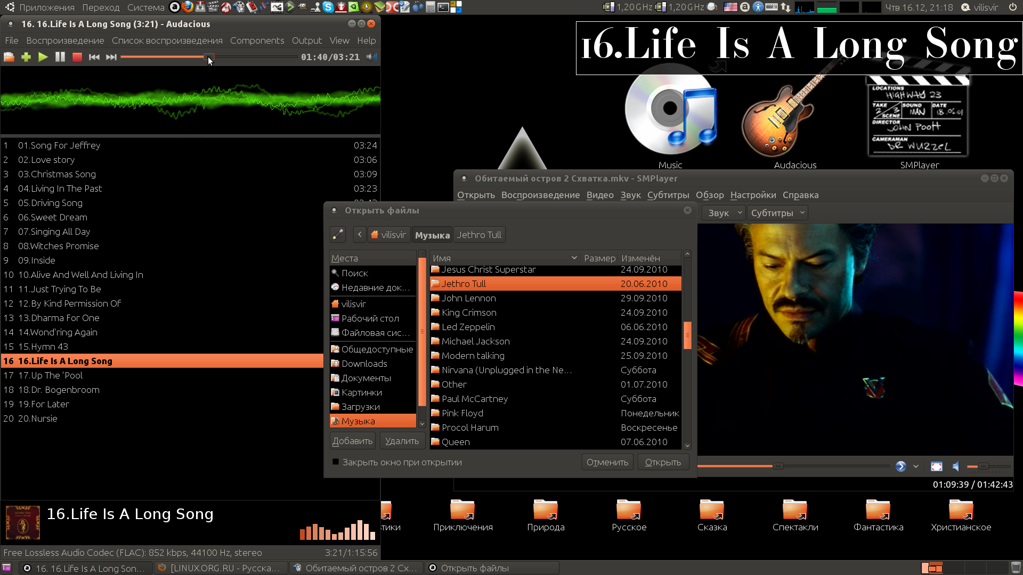
Task: Toggle fullscreen in SMPlayer
Action: click(x=936, y=466)
